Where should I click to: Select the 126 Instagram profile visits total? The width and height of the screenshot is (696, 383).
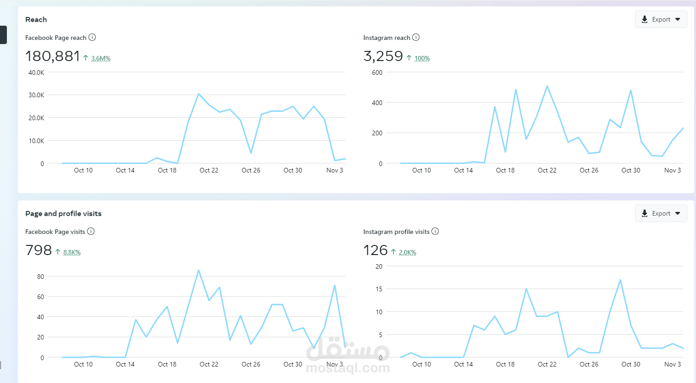[376, 250]
